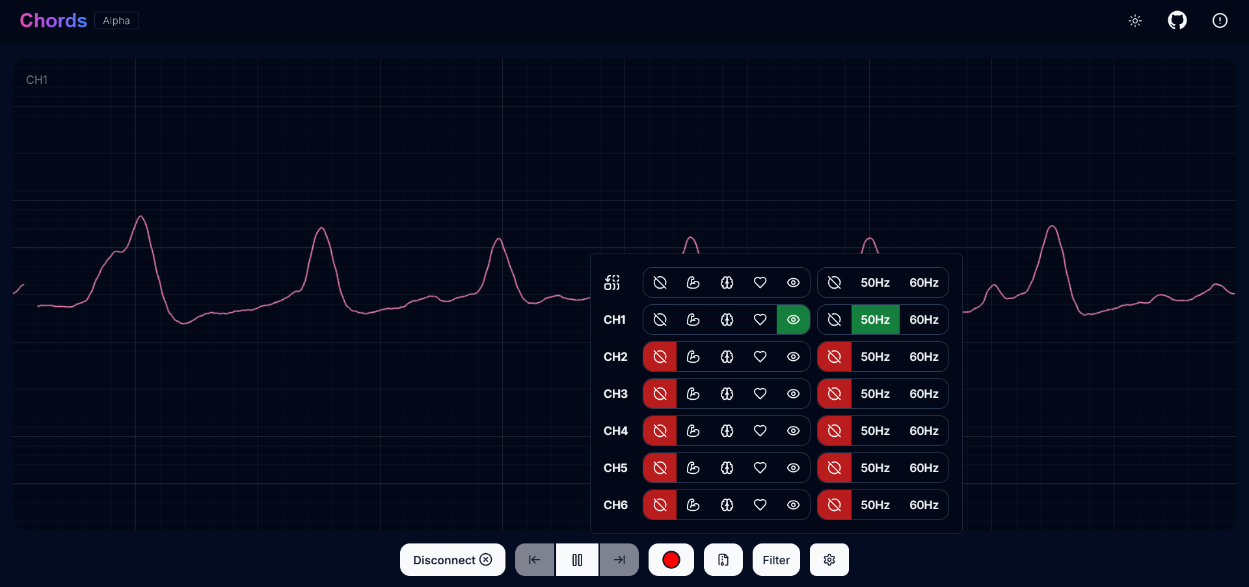1249x587 pixels.
Task: Apply the EMG muscle filter to CH1
Action: point(693,319)
